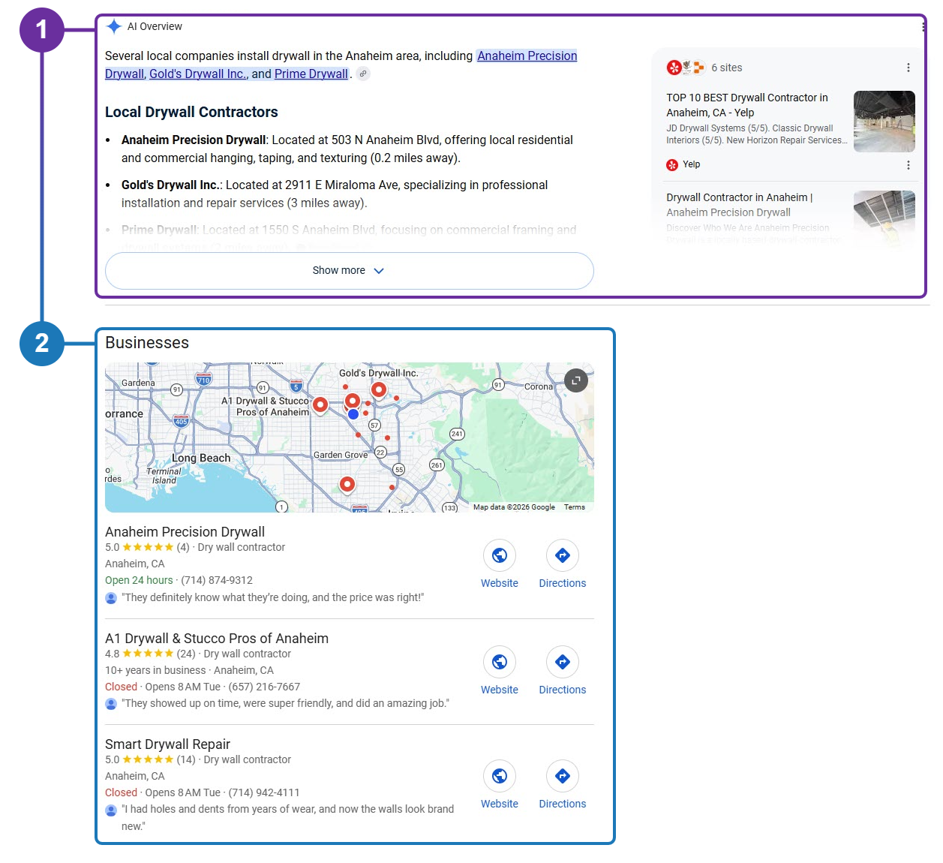Open the A1 Drywall & Stucco Pros Website icon
This screenshot has width=943, height=863.
point(500,662)
